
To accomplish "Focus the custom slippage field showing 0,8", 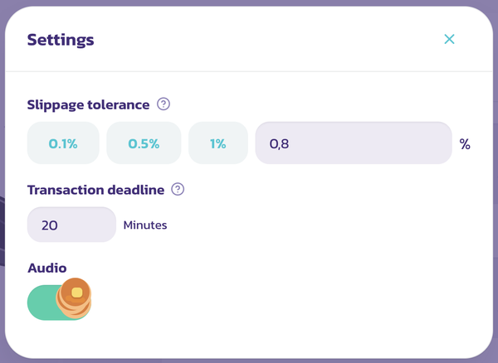I will click(354, 143).
